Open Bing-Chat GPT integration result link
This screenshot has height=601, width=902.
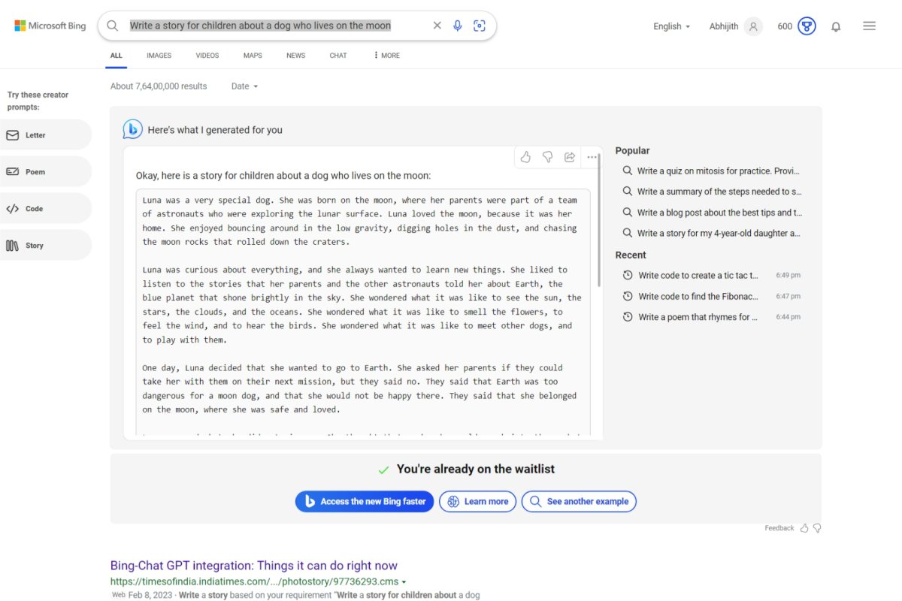click(x=254, y=566)
